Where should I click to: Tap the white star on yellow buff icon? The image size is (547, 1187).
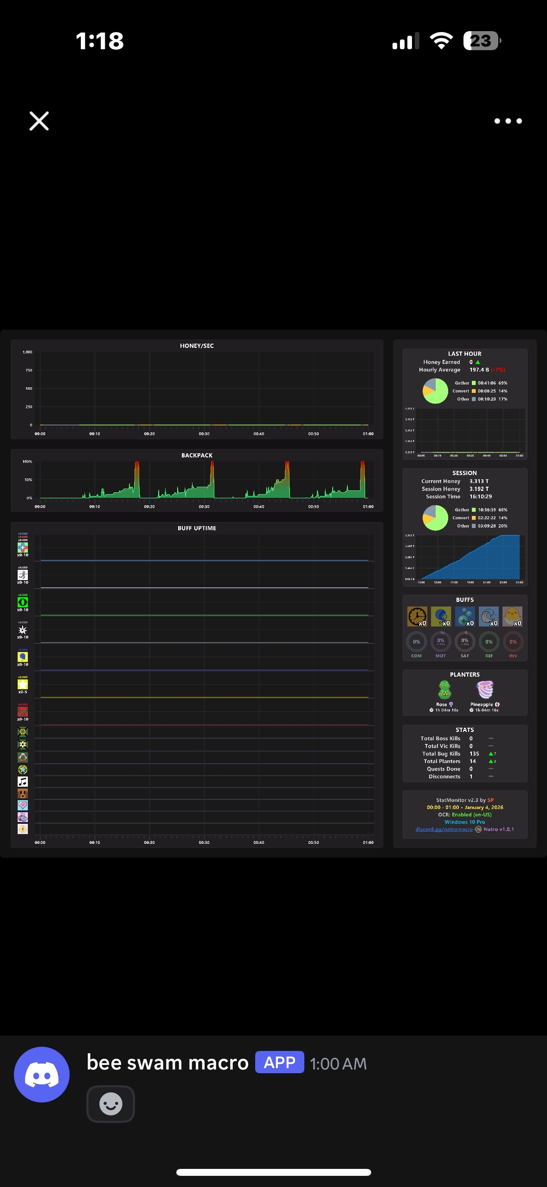[x=23, y=685]
